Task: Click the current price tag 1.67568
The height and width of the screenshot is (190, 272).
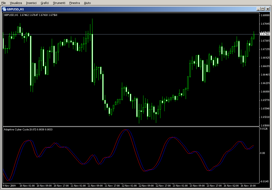Action: 265,34
